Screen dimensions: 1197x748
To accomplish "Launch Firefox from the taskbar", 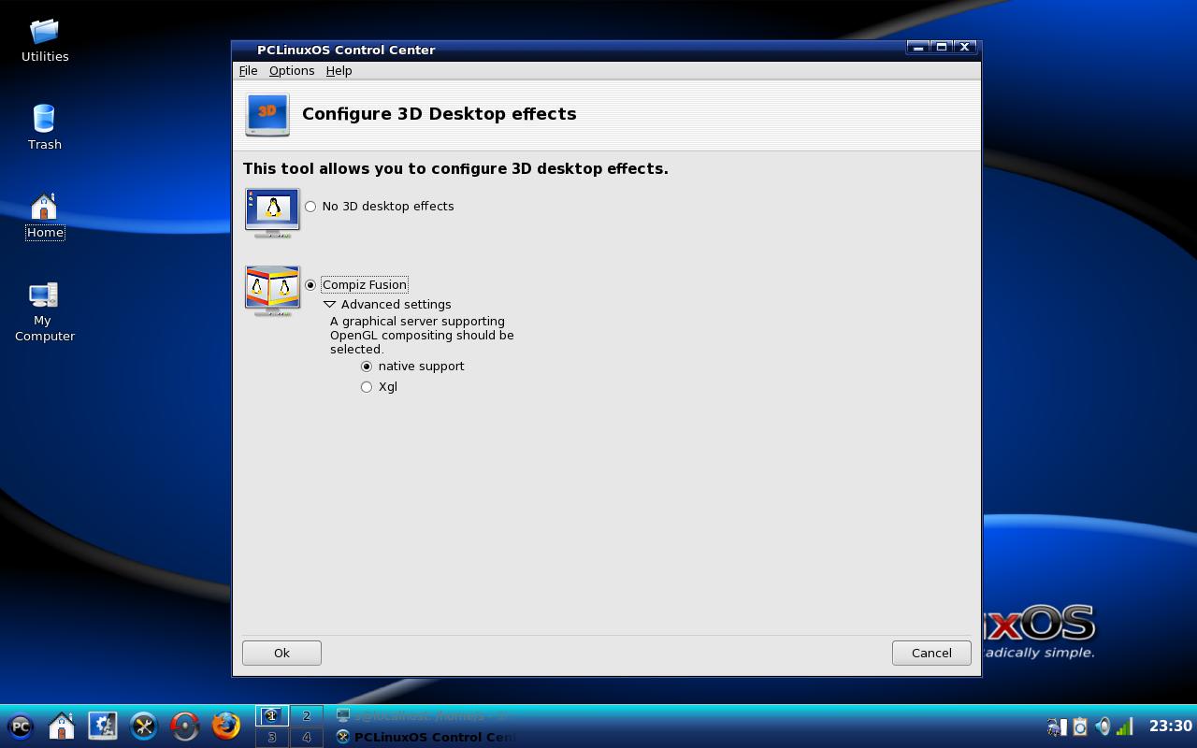I will pos(226,726).
